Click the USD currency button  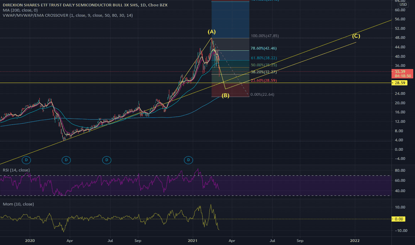403,4
